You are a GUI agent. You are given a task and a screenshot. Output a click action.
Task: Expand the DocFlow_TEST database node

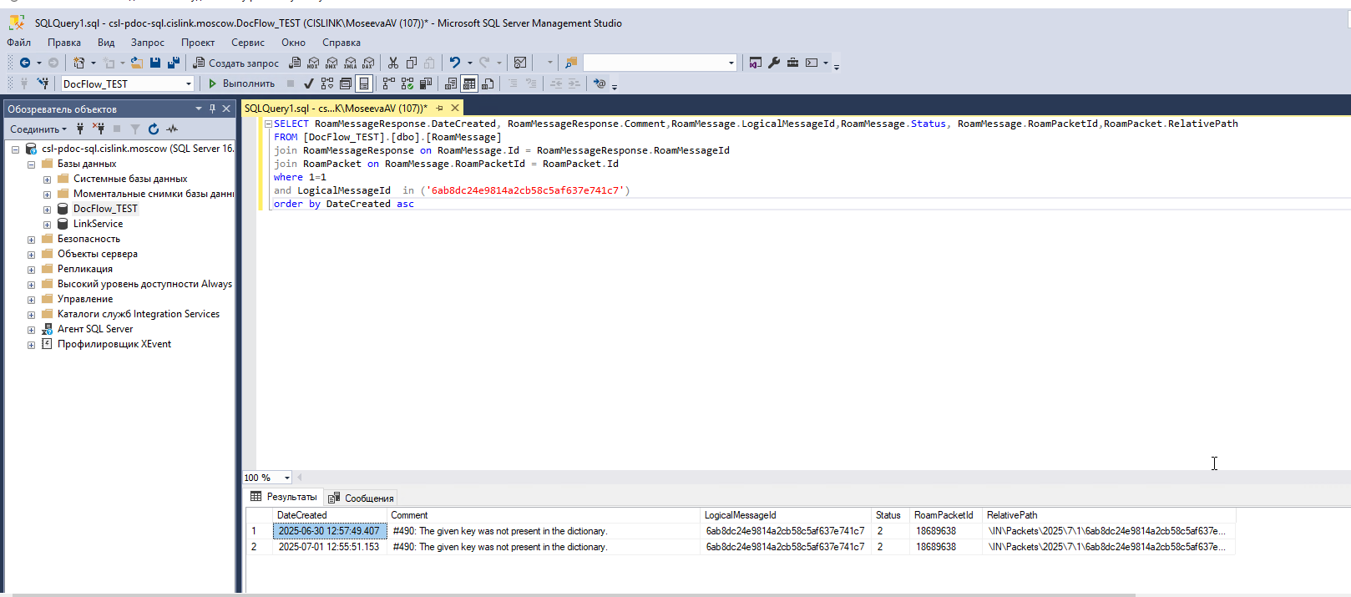[x=47, y=210]
